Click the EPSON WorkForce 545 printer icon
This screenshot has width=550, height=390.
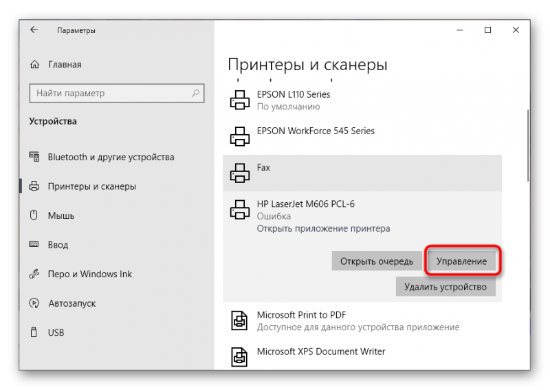[240, 136]
